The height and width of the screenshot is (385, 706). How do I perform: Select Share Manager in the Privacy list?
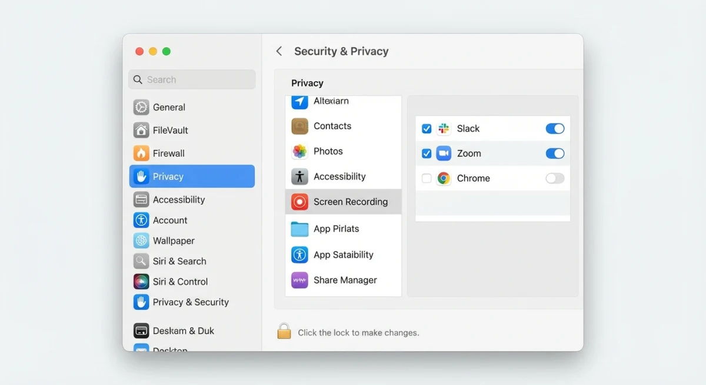click(x=344, y=280)
